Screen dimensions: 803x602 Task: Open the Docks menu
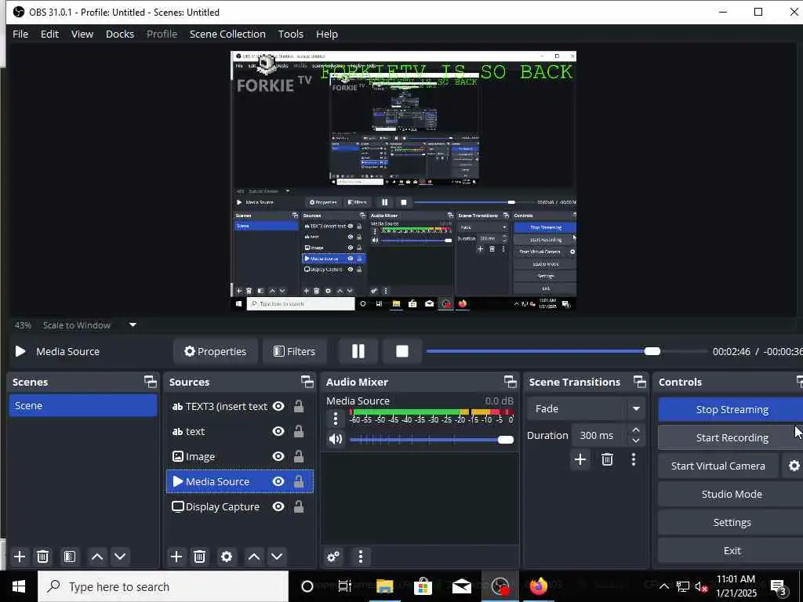coord(120,34)
